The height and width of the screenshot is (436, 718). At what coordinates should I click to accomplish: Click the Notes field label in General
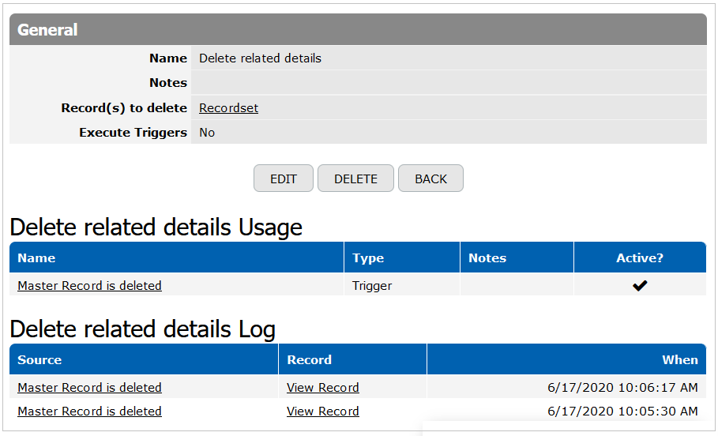pyautogui.click(x=168, y=83)
